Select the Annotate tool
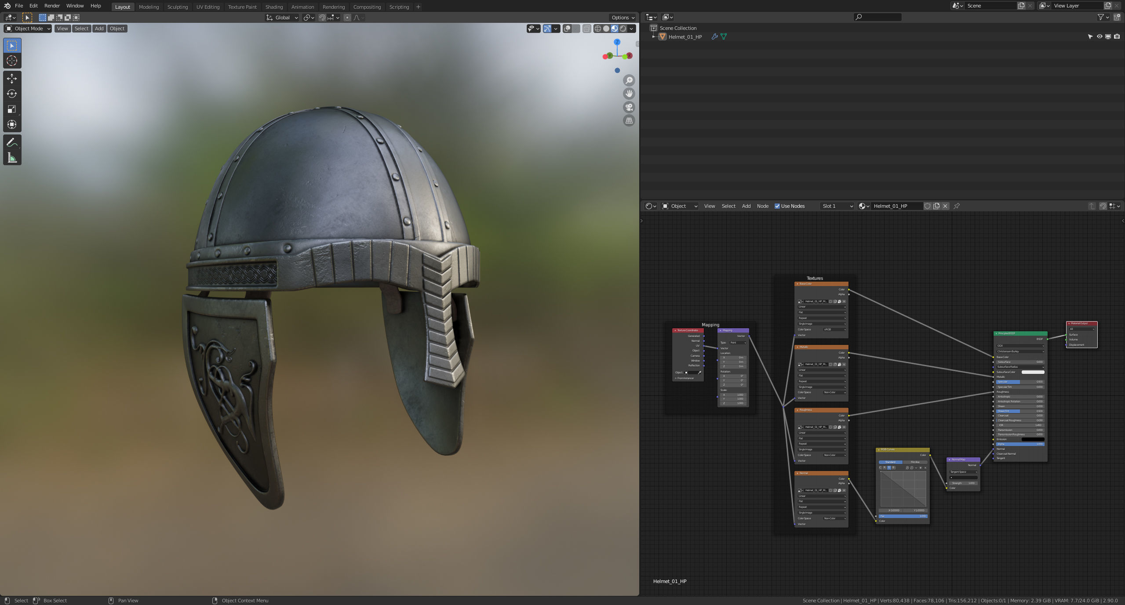Screen dimensions: 1125x605 (x=12, y=142)
